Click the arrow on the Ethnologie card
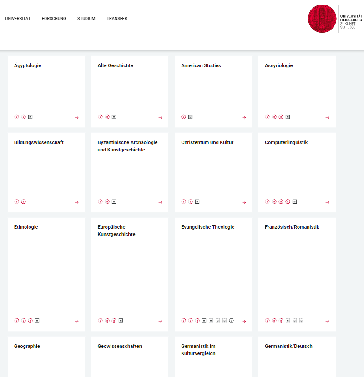 [x=76, y=321]
